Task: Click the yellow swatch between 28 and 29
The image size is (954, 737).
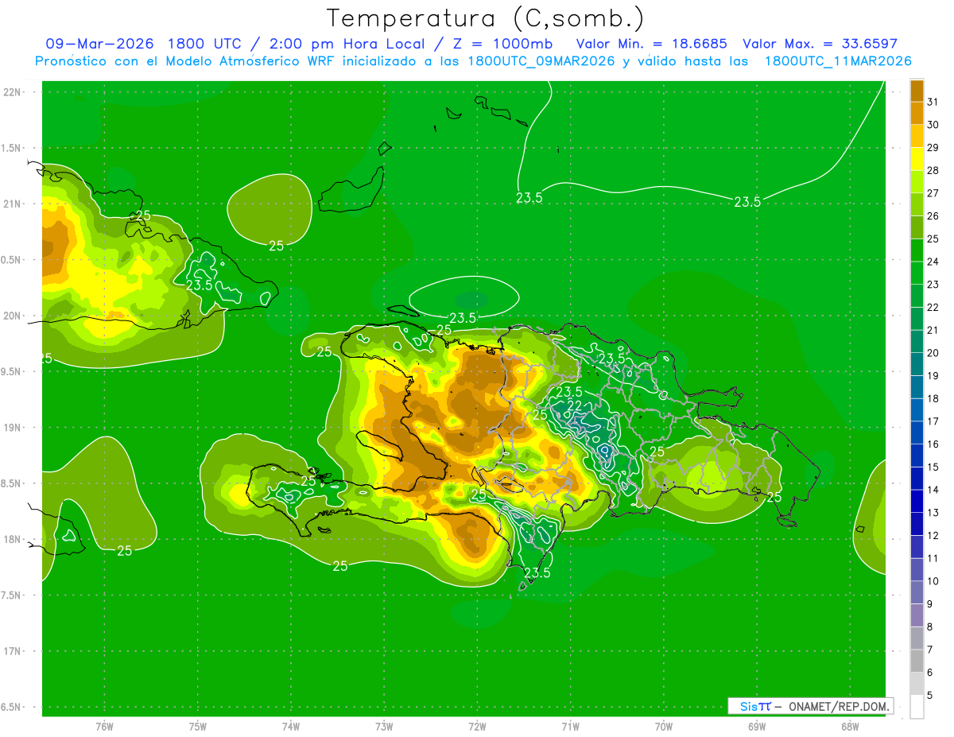Action: (x=917, y=159)
